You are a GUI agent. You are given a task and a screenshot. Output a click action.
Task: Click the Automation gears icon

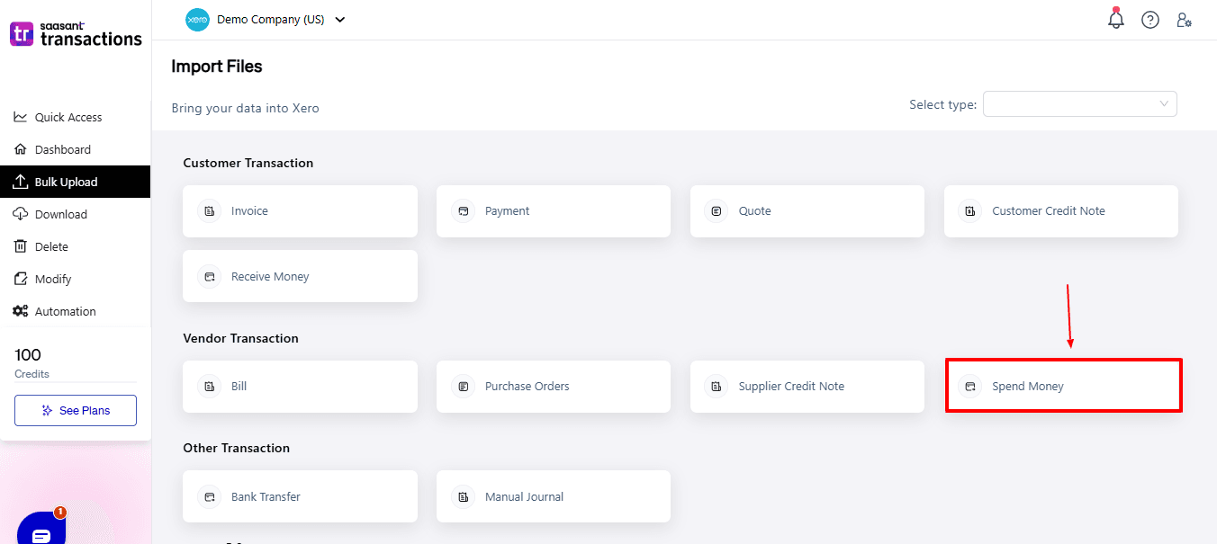20,311
